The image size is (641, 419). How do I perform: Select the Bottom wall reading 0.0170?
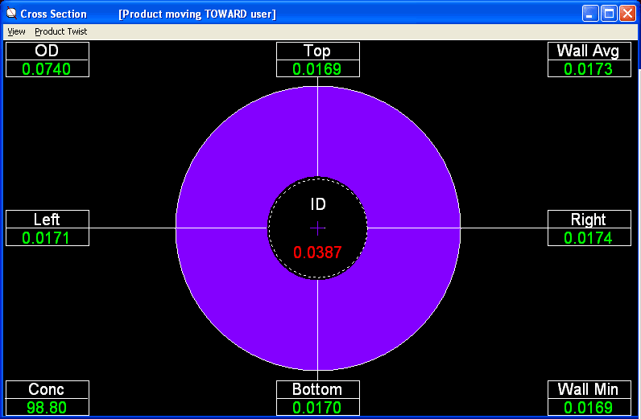(x=317, y=408)
